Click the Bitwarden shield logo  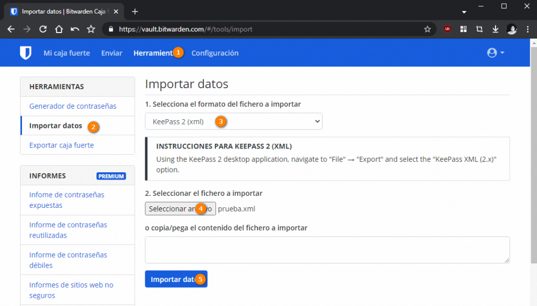26,53
